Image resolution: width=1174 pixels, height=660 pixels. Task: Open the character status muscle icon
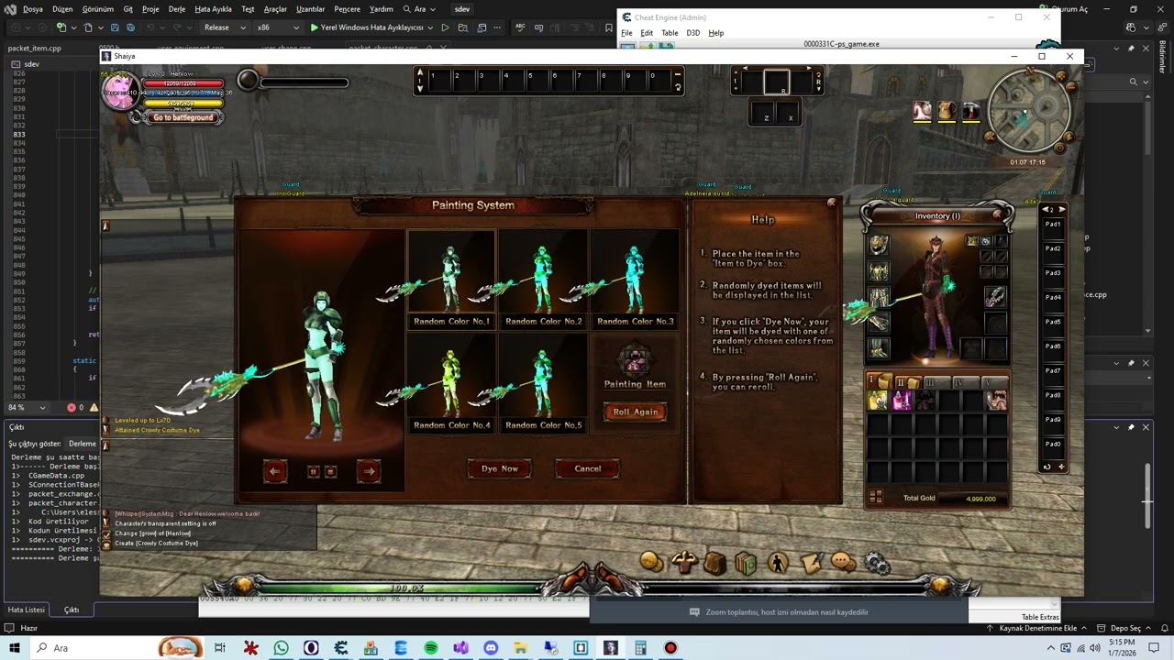(684, 562)
